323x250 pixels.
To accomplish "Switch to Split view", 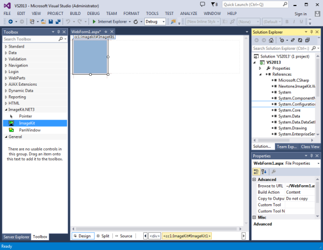I will click(x=103, y=236).
